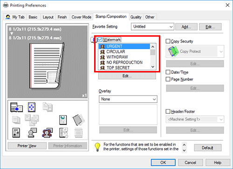This screenshot has width=233, height=169.
Task: Enable the Date/Time option
Action: point(168,72)
